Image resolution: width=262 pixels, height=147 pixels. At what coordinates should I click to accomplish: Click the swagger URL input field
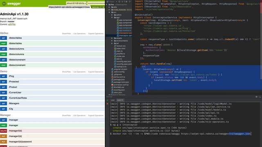[69, 7]
